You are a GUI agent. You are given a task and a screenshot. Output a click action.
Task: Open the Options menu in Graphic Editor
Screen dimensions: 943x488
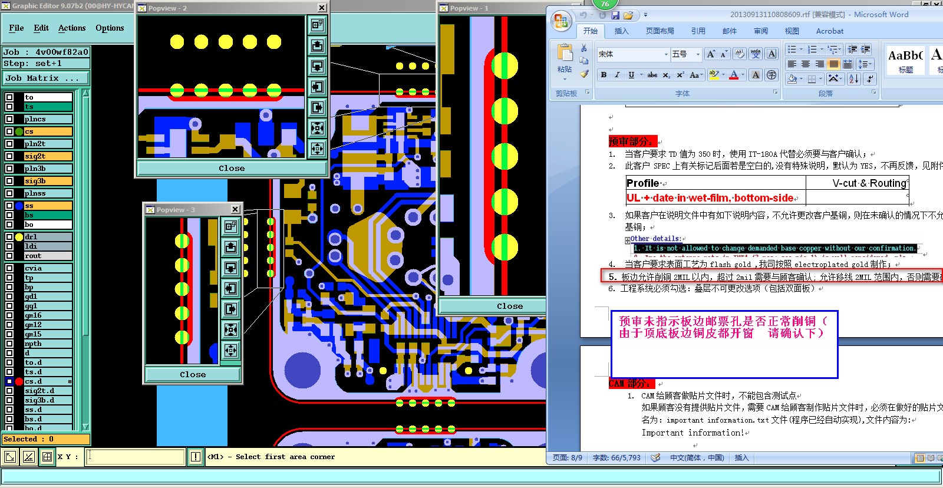[x=110, y=28]
